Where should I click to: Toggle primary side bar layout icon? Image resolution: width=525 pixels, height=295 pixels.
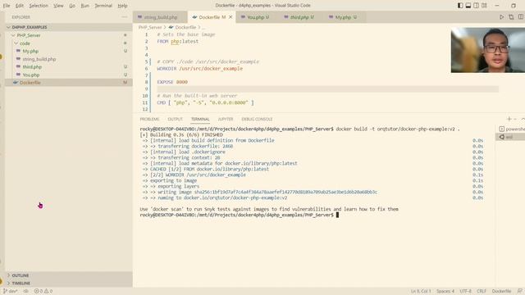coord(460,6)
